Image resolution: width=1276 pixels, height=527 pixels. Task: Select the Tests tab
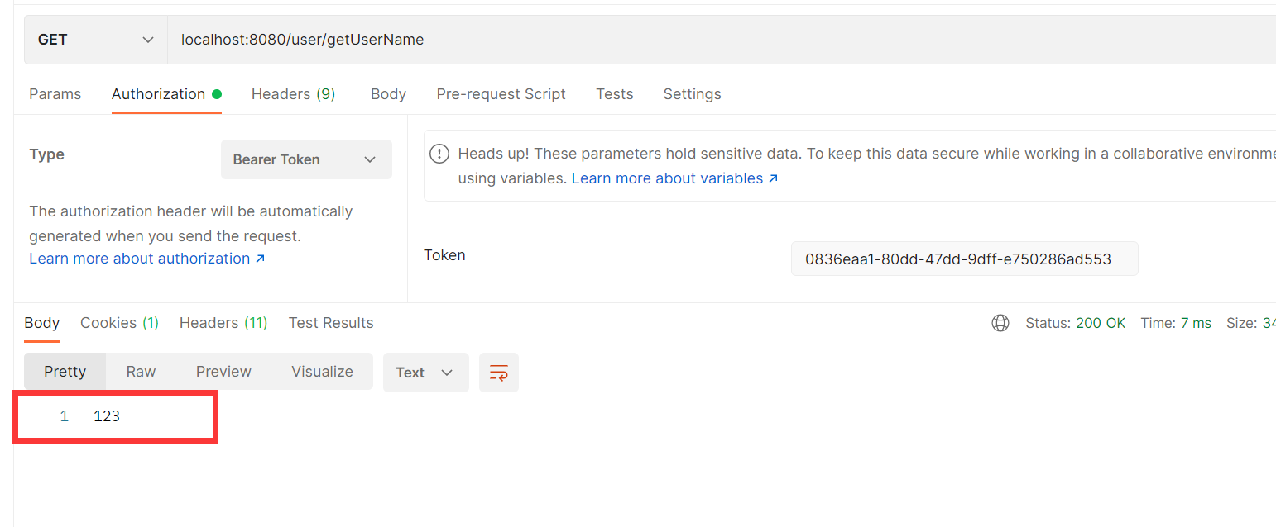(x=614, y=93)
